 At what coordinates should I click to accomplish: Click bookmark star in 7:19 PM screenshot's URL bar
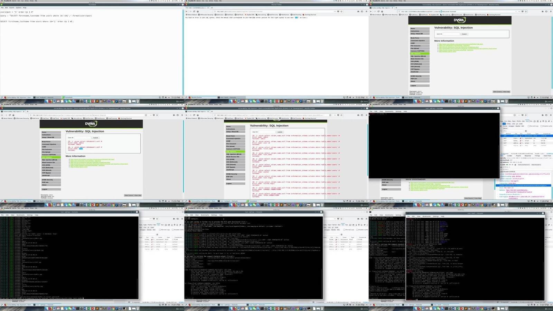point(526,11)
